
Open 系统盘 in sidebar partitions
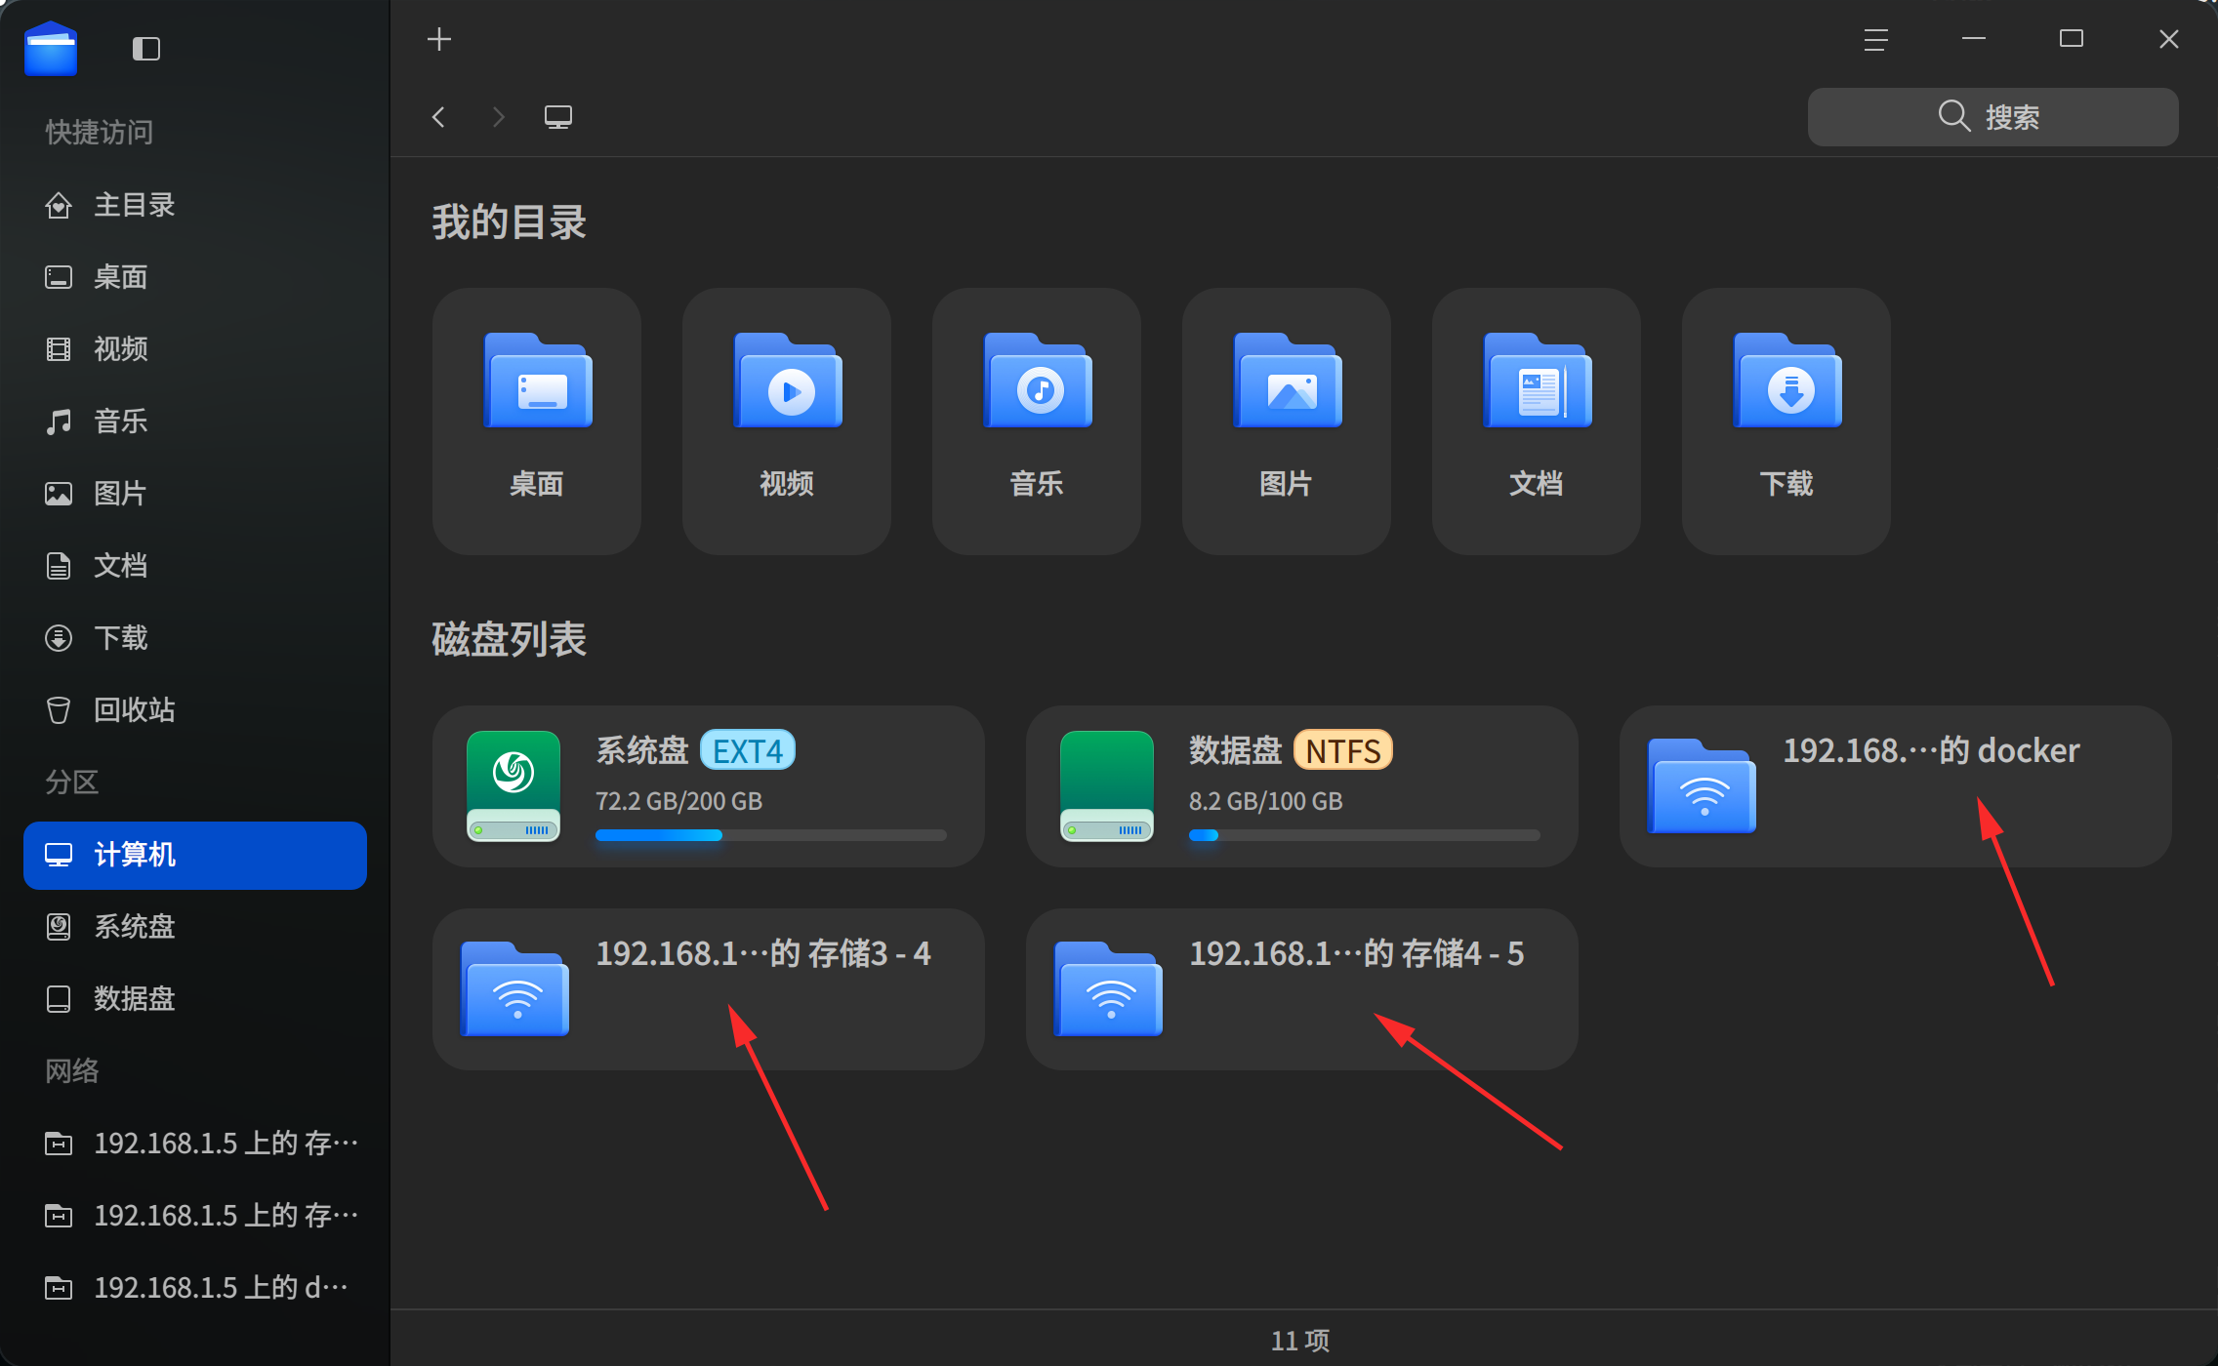coord(195,927)
